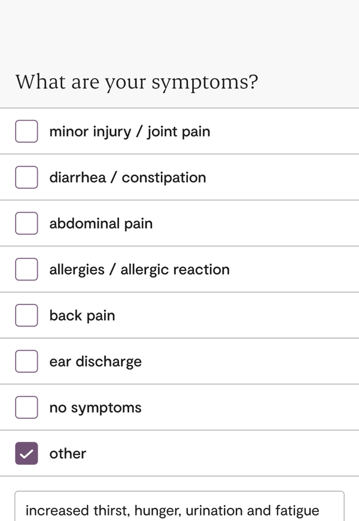Screen dimensions: 359x521
Task: Select the 'abdominal pain' option text
Action: [x=101, y=224]
